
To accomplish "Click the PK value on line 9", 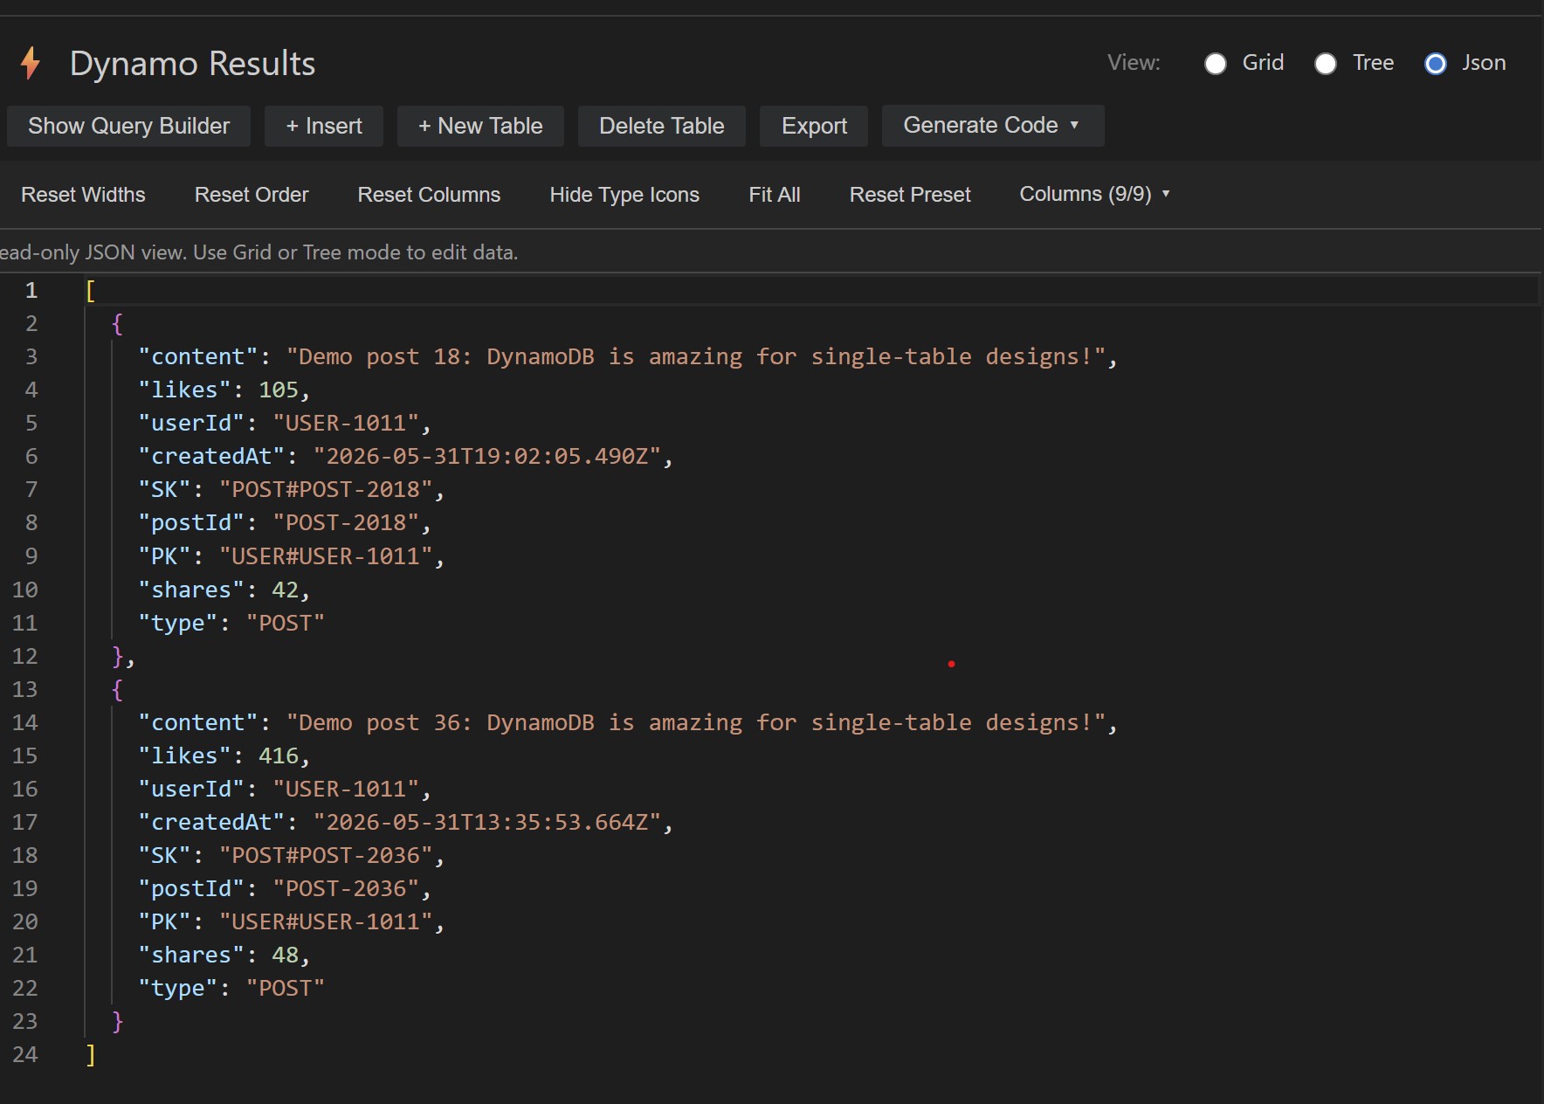I will [x=326, y=555].
